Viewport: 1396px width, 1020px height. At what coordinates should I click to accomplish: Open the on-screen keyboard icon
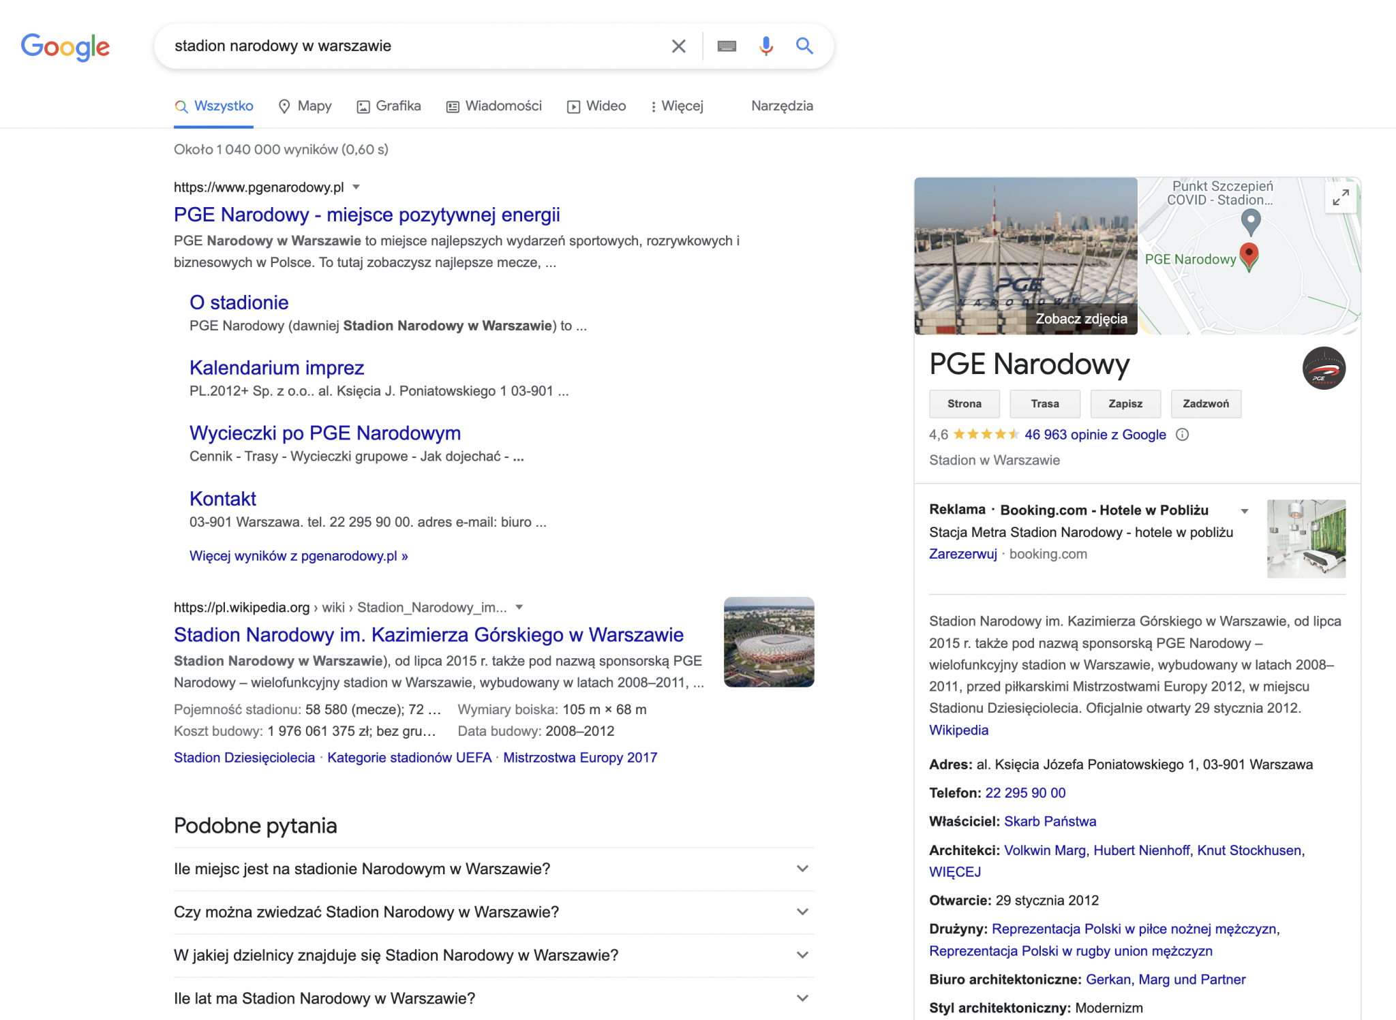(727, 46)
